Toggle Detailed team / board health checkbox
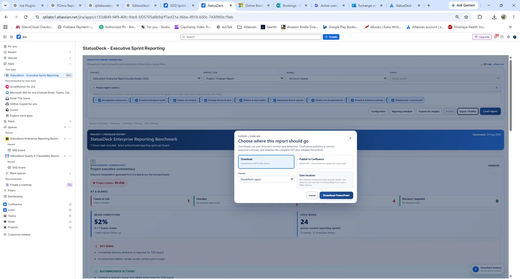 (393, 100)
